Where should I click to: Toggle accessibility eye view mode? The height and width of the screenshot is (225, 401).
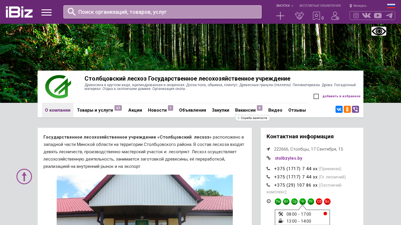(379, 31)
